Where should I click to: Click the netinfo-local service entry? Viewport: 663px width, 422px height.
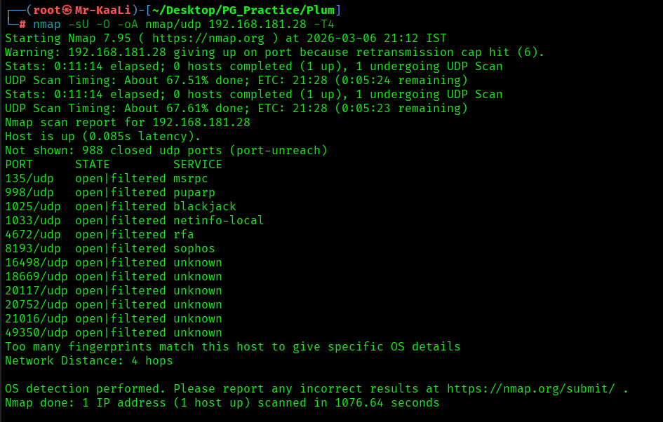(x=218, y=221)
